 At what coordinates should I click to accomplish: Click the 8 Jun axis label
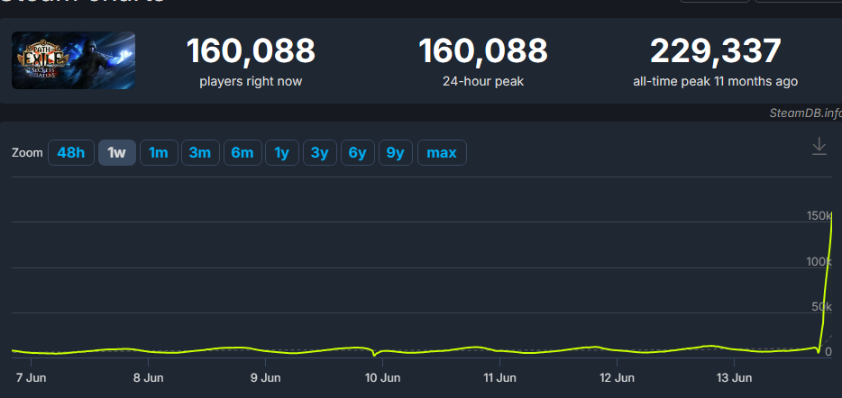tap(148, 377)
